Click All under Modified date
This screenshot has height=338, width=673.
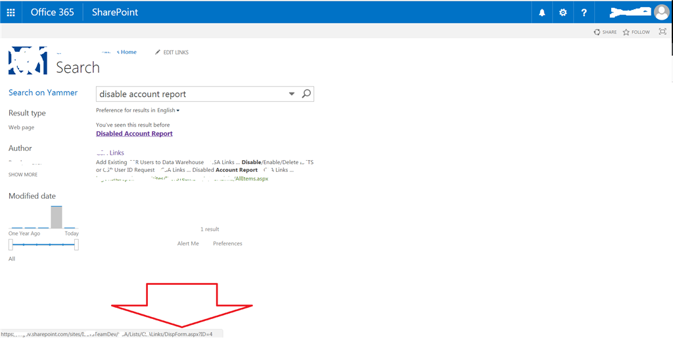[12, 259]
